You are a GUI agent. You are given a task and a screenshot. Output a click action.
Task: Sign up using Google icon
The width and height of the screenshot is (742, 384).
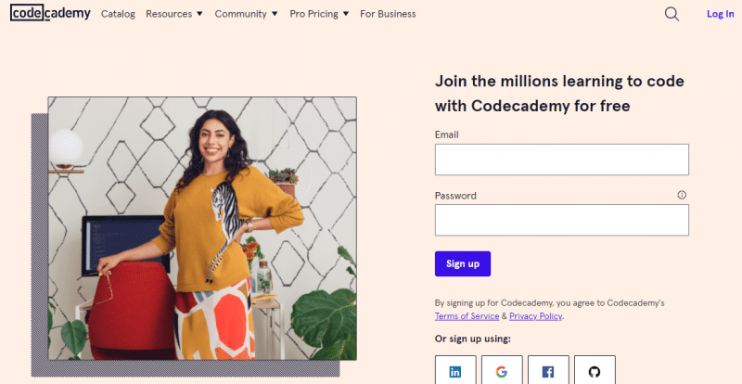[x=502, y=371]
